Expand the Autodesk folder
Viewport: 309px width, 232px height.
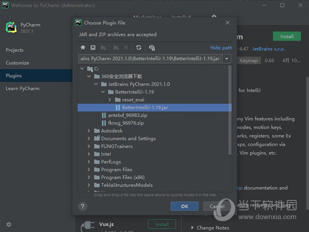point(89,131)
